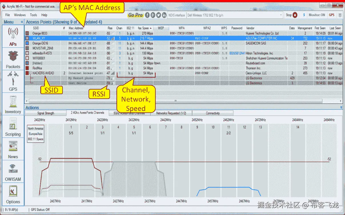345x215 pixels.
Task: Switch to the Connectivity tab
Action: (213, 113)
